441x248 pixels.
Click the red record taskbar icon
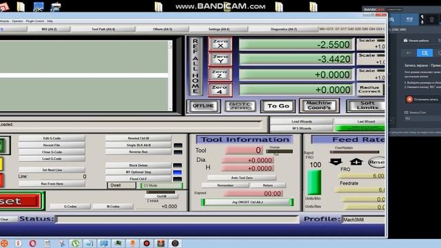pos(147,243)
